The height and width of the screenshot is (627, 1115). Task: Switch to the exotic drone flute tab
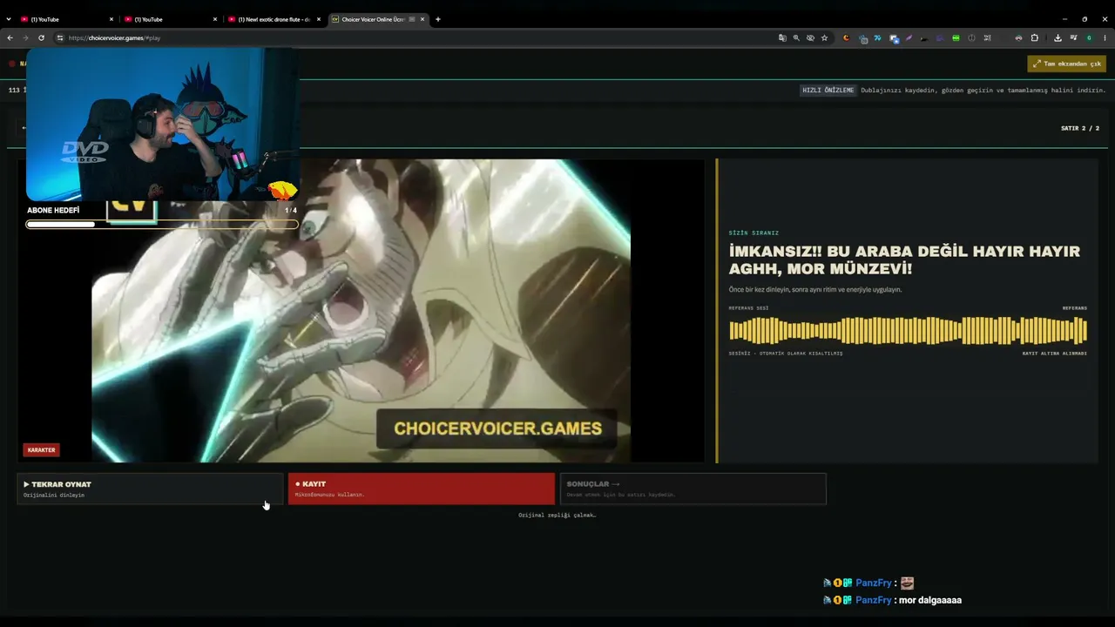coord(274,19)
